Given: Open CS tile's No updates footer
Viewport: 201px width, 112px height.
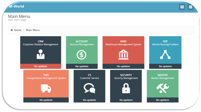Looking at the screenshot, I should pyautogui.click(x=89, y=100).
